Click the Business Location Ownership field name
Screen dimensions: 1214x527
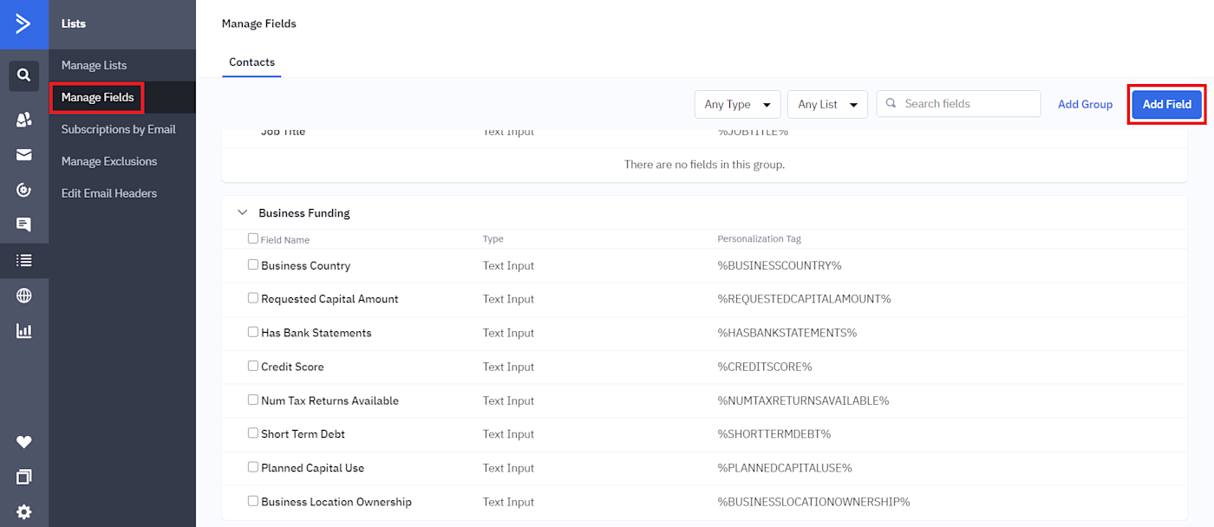coord(336,502)
